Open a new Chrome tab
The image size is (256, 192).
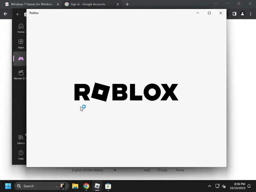point(127,4)
